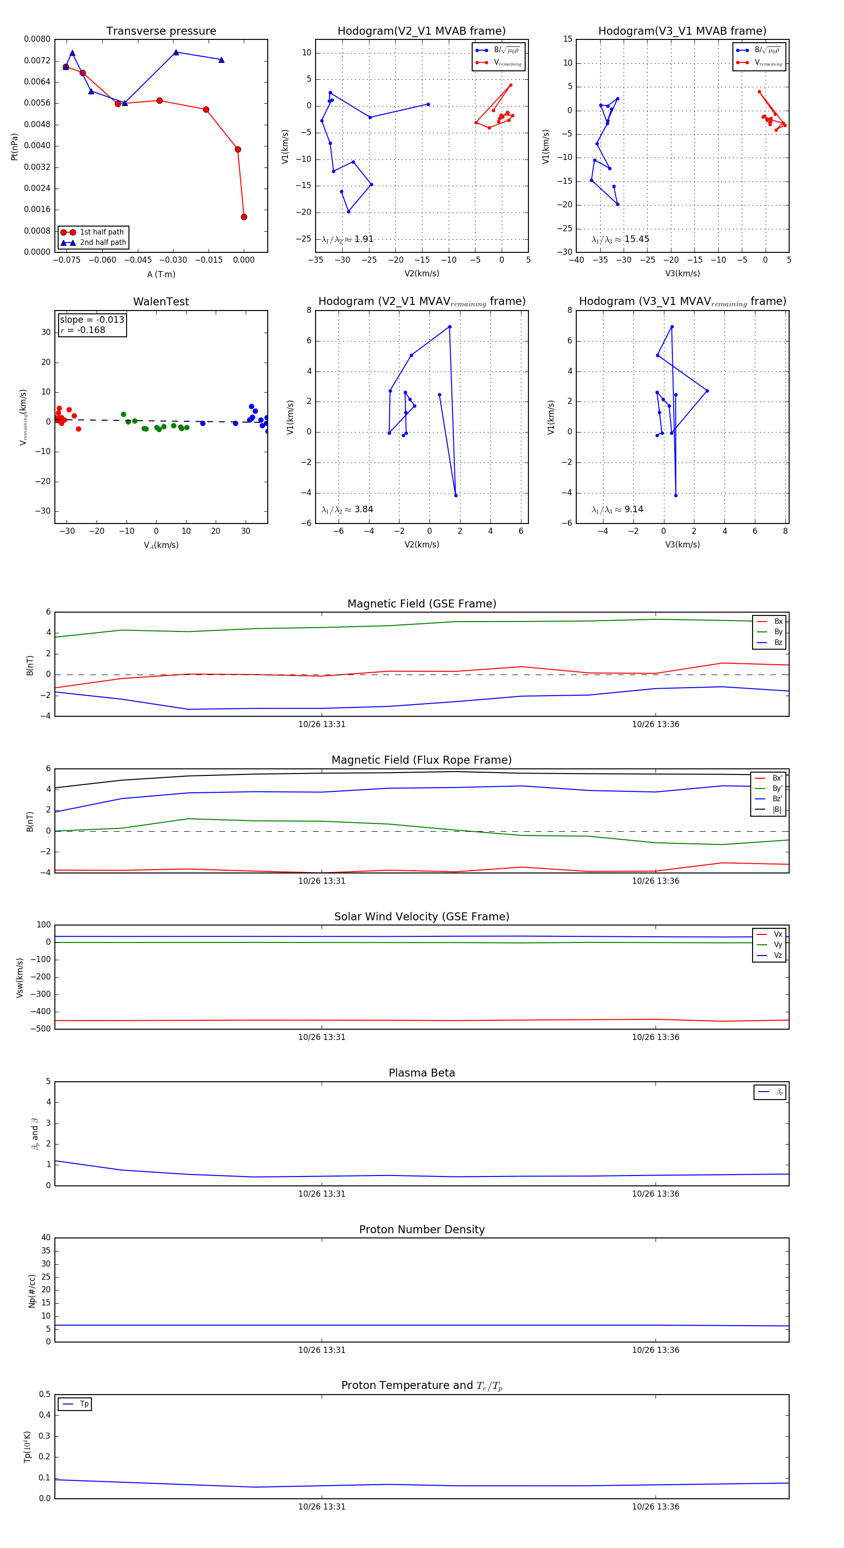Click the 'Vy' legend entry
Viewport: 844px width, 1548px height.
point(769,945)
